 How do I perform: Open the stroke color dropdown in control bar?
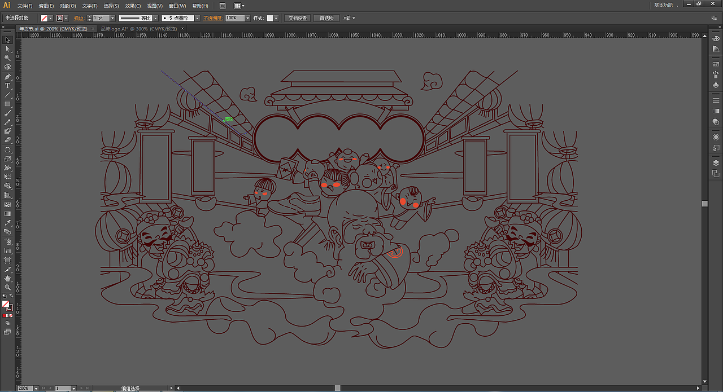point(66,18)
